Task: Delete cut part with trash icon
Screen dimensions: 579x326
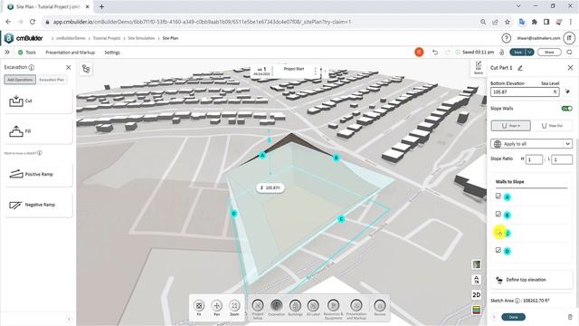Action: (570, 317)
